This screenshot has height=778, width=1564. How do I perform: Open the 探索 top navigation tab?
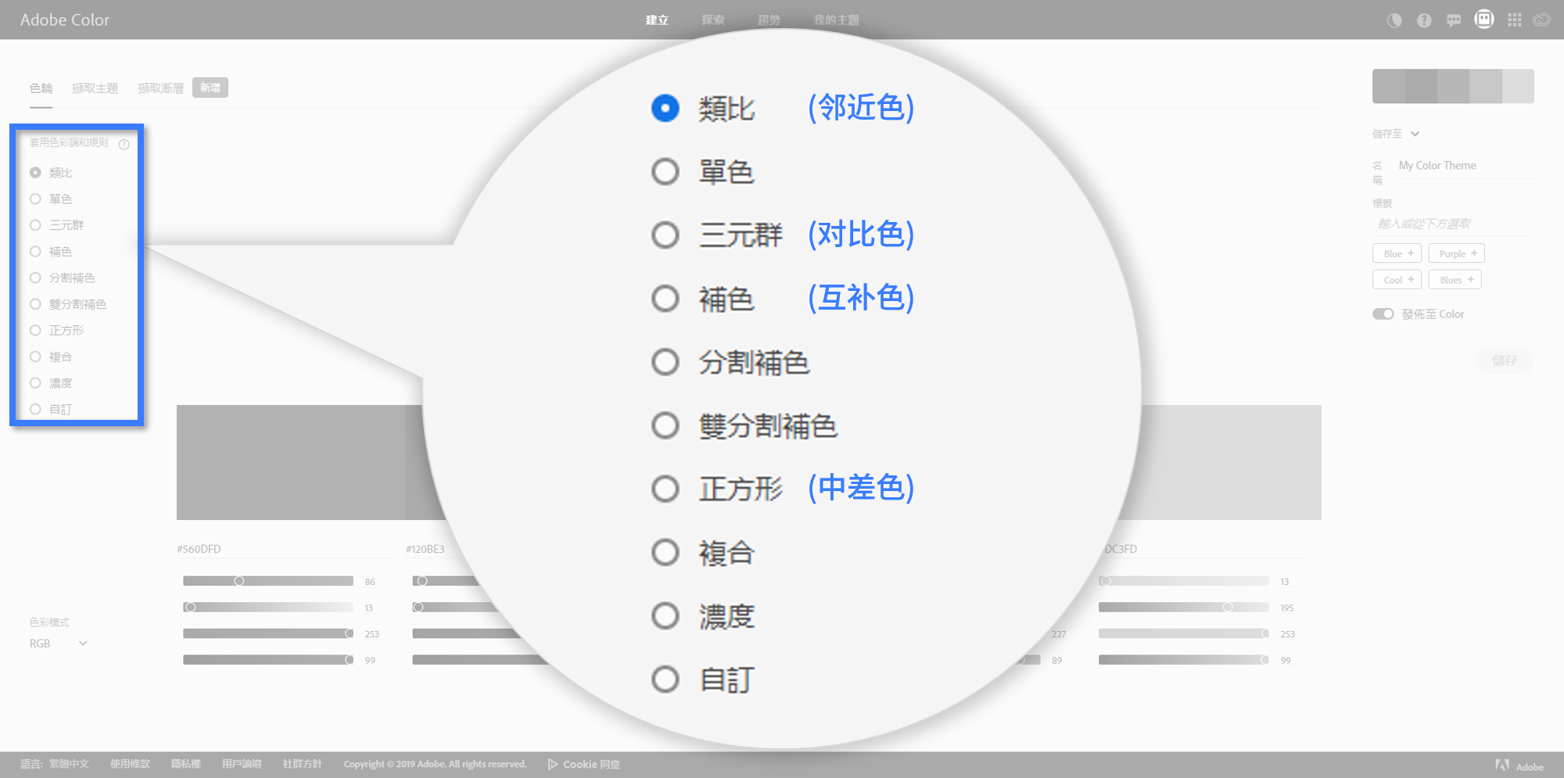coord(713,20)
